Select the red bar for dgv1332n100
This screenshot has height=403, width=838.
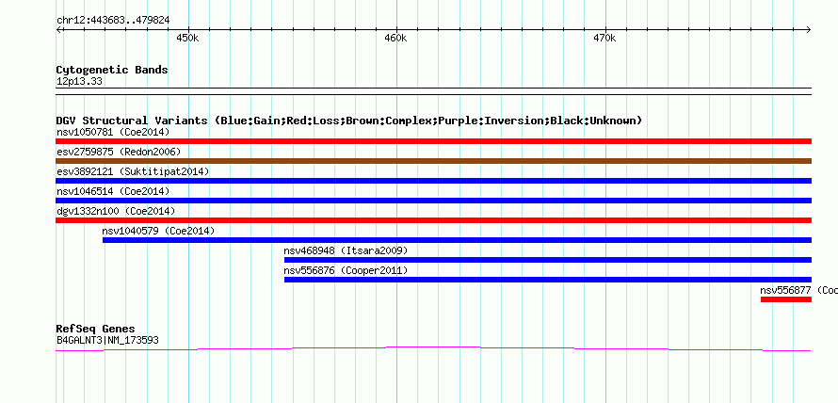pos(433,220)
